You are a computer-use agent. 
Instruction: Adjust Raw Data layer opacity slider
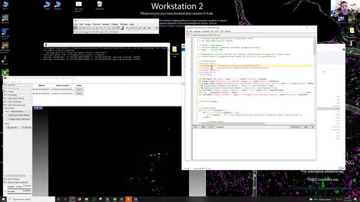[x=19, y=194]
